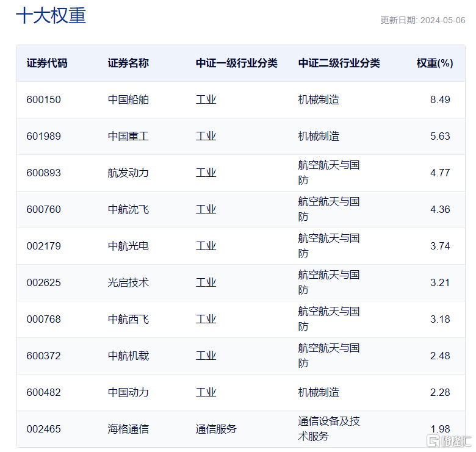Click security name 中国重工
The width and height of the screenshot is (476, 452).
coord(128,136)
